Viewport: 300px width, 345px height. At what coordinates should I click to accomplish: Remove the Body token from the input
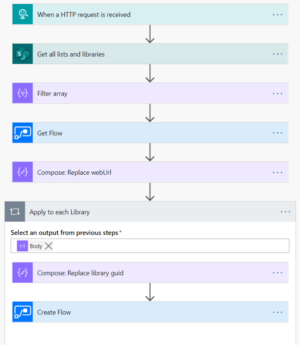click(x=49, y=246)
